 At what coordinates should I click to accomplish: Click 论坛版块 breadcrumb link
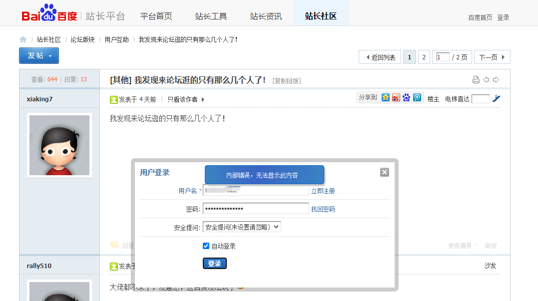82,40
